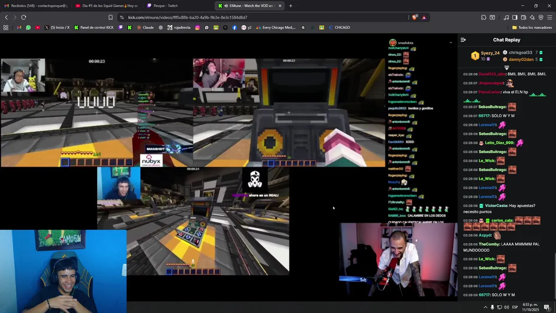This screenshot has height=313, width=556.
Task: Bookmark this page with the bookmark icon
Action: 110,17
